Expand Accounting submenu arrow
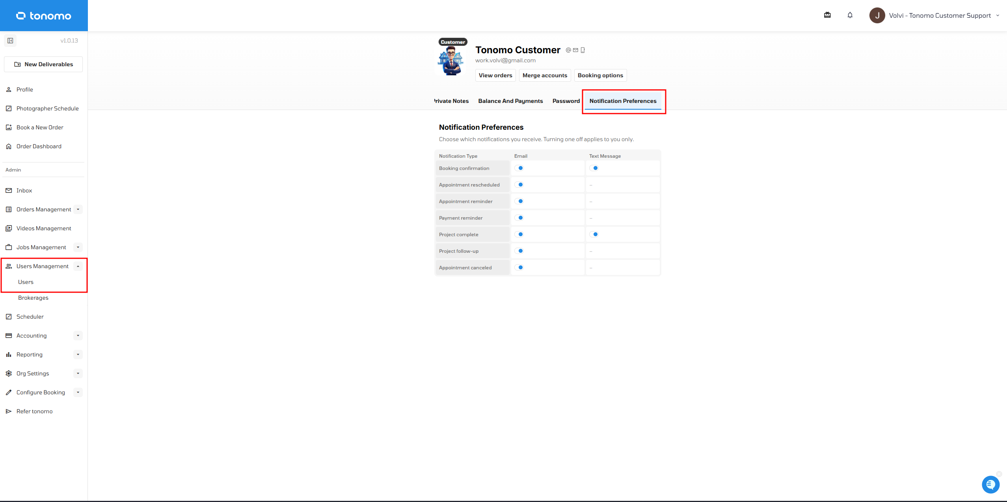The width and height of the screenshot is (1007, 502). pyautogui.click(x=78, y=336)
